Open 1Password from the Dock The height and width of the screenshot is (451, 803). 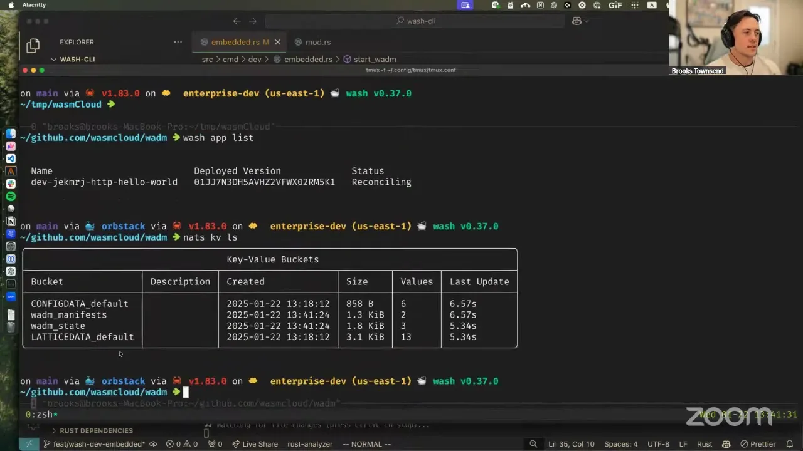coord(11,259)
